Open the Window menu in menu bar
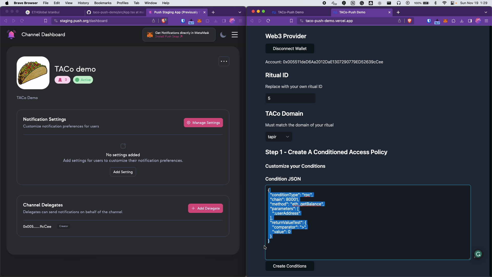Screen dimensions: 492x277 point(150,3)
